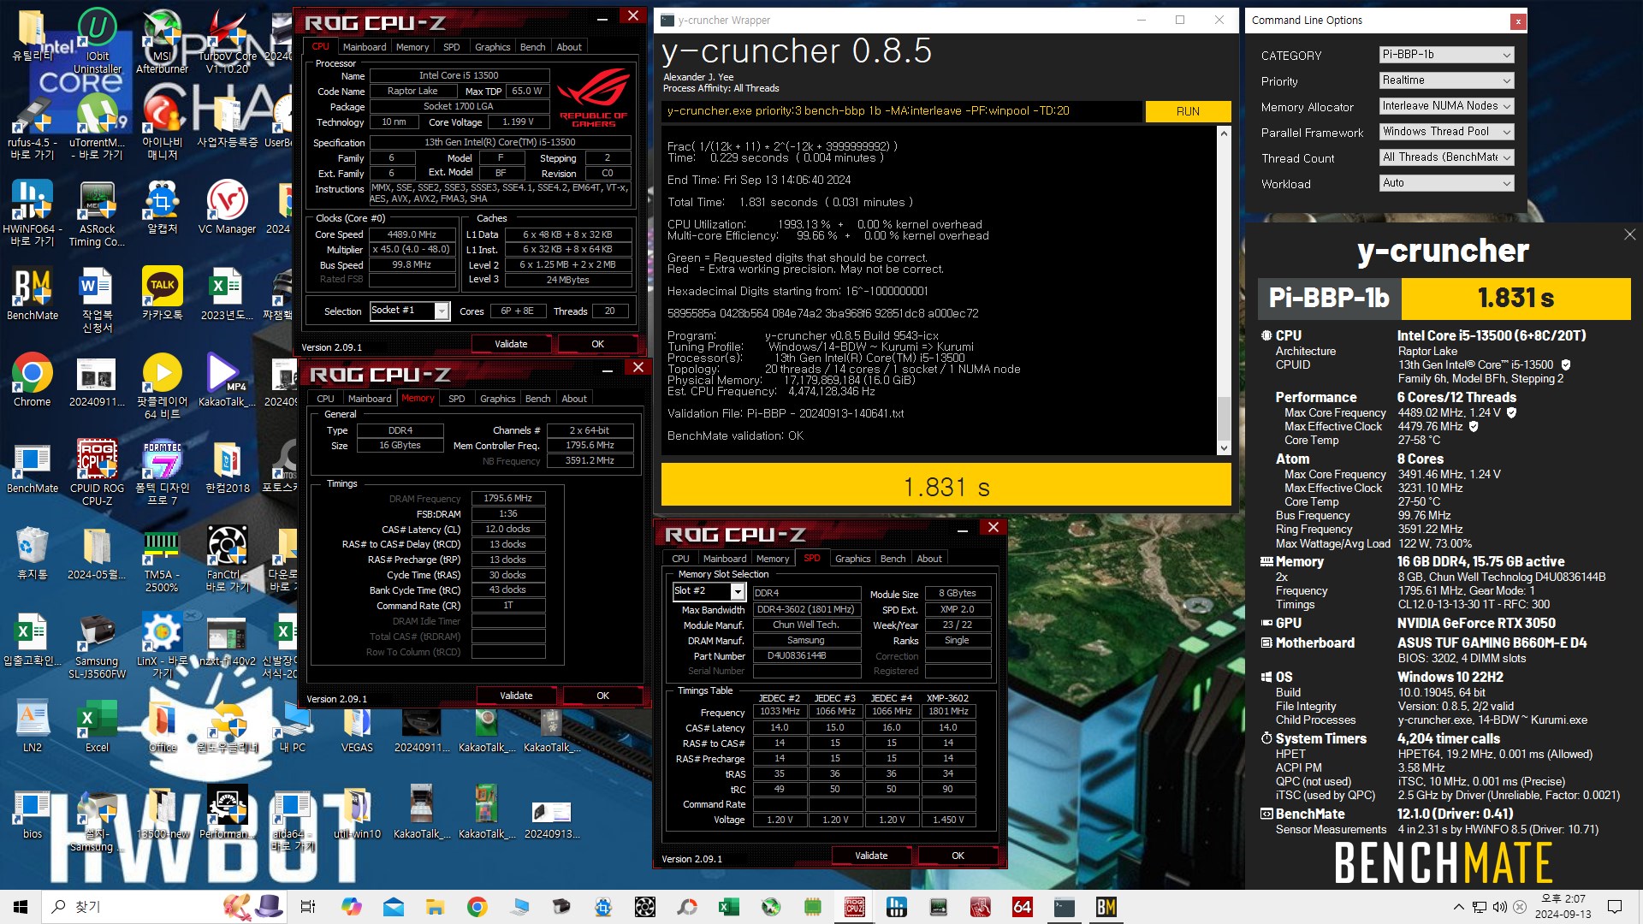Open the Windows Start menu
Viewport: 1643px width, 924px height.
[21, 907]
